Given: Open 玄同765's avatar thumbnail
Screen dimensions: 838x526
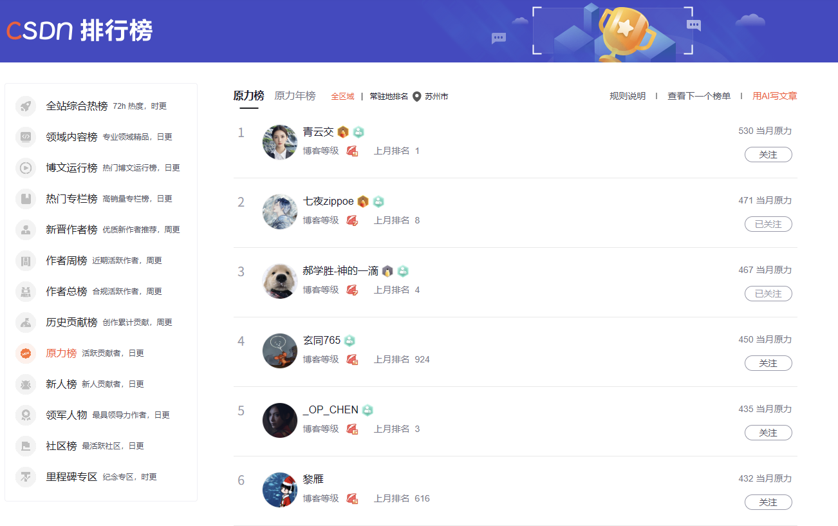Looking at the screenshot, I should 280,351.
